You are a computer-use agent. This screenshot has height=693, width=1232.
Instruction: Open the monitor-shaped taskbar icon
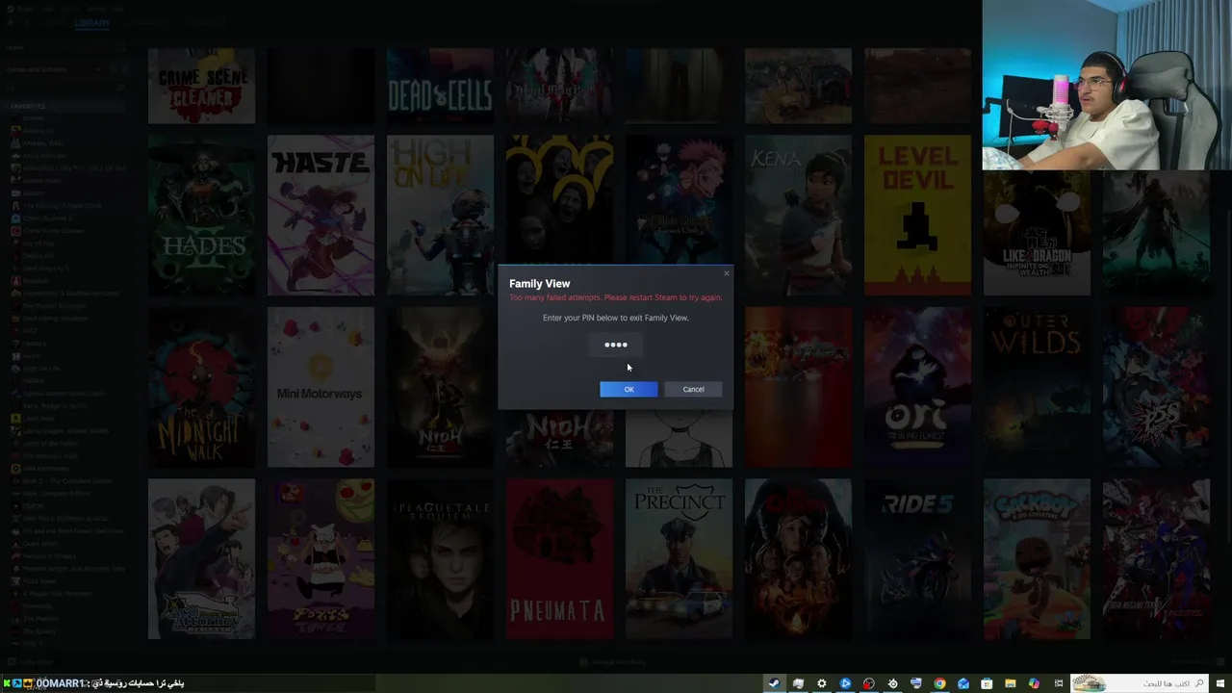(x=915, y=683)
